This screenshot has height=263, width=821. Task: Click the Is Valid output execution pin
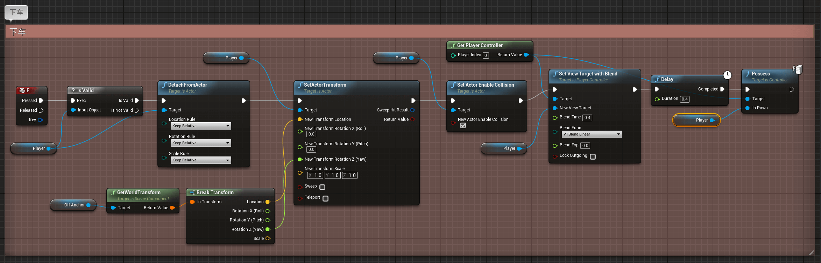(137, 101)
